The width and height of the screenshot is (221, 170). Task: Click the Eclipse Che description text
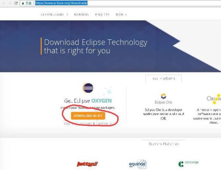tap(164, 114)
